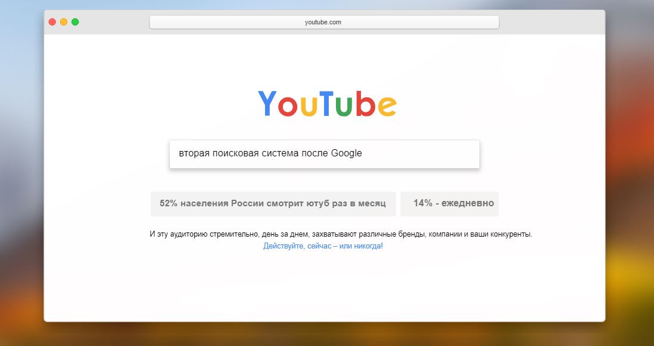Click the red letter o in the logo

coord(287,106)
